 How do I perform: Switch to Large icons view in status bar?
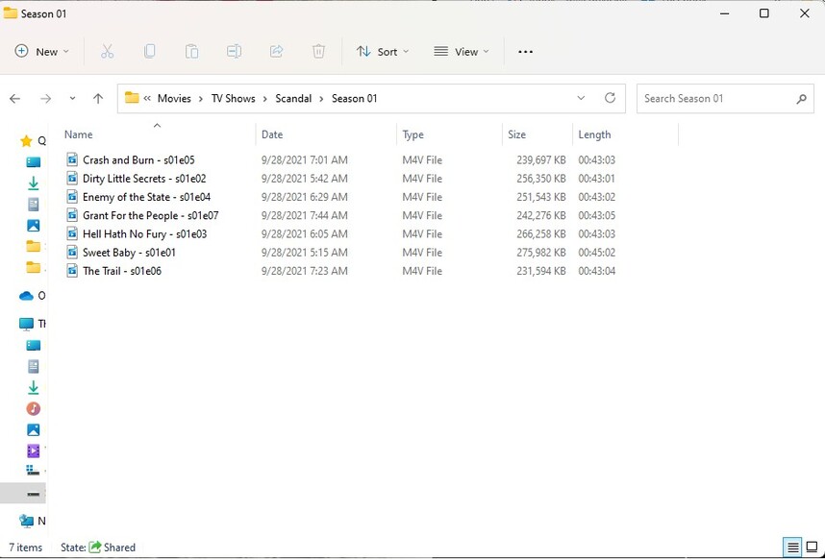[x=812, y=548]
